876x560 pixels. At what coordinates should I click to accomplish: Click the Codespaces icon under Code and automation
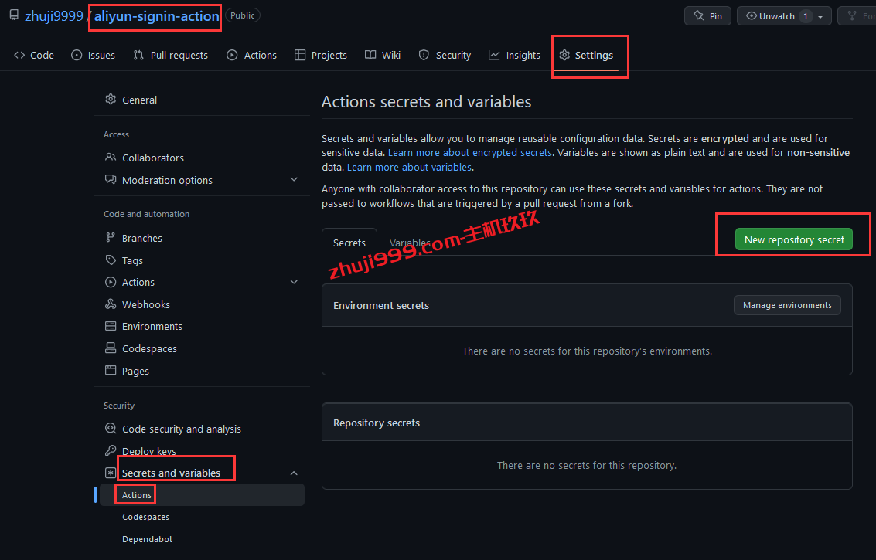[x=111, y=348]
